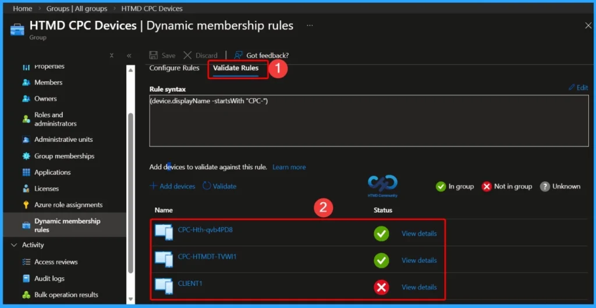Click the Status column header
Image resolution: width=596 pixels, height=308 pixels.
pos(383,210)
